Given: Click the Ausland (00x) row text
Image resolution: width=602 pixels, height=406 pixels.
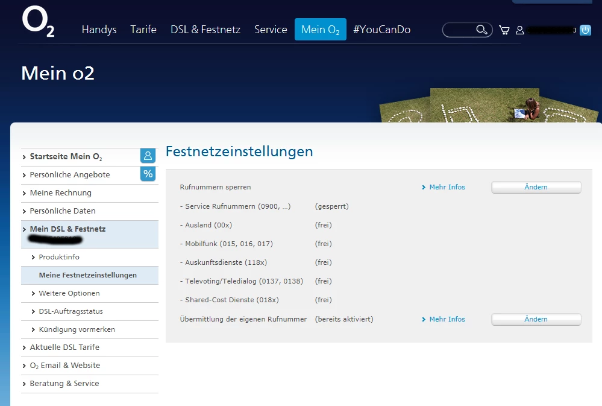Looking at the screenshot, I should click(x=206, y=225).
